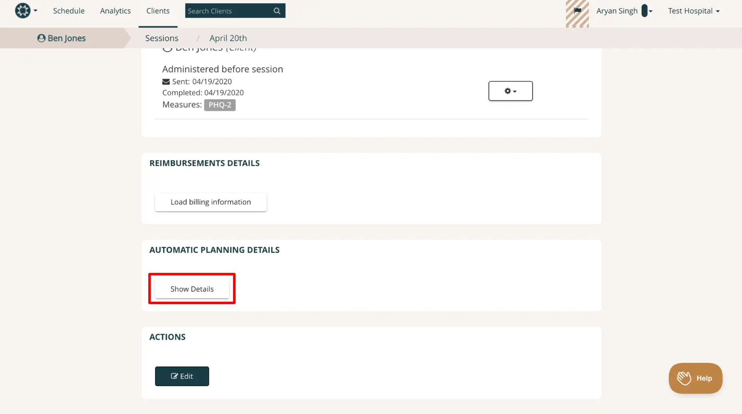
Task: Switch to the Clients tab
Action: [x=158, y=11]
